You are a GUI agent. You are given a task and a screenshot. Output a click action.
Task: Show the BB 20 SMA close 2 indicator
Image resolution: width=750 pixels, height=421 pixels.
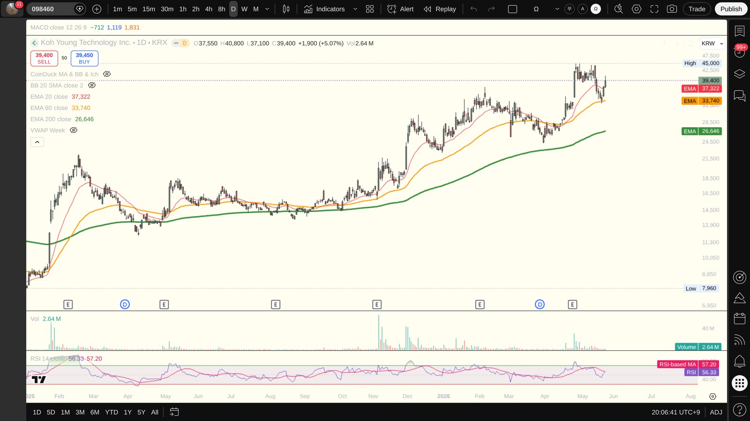[92, 85]
